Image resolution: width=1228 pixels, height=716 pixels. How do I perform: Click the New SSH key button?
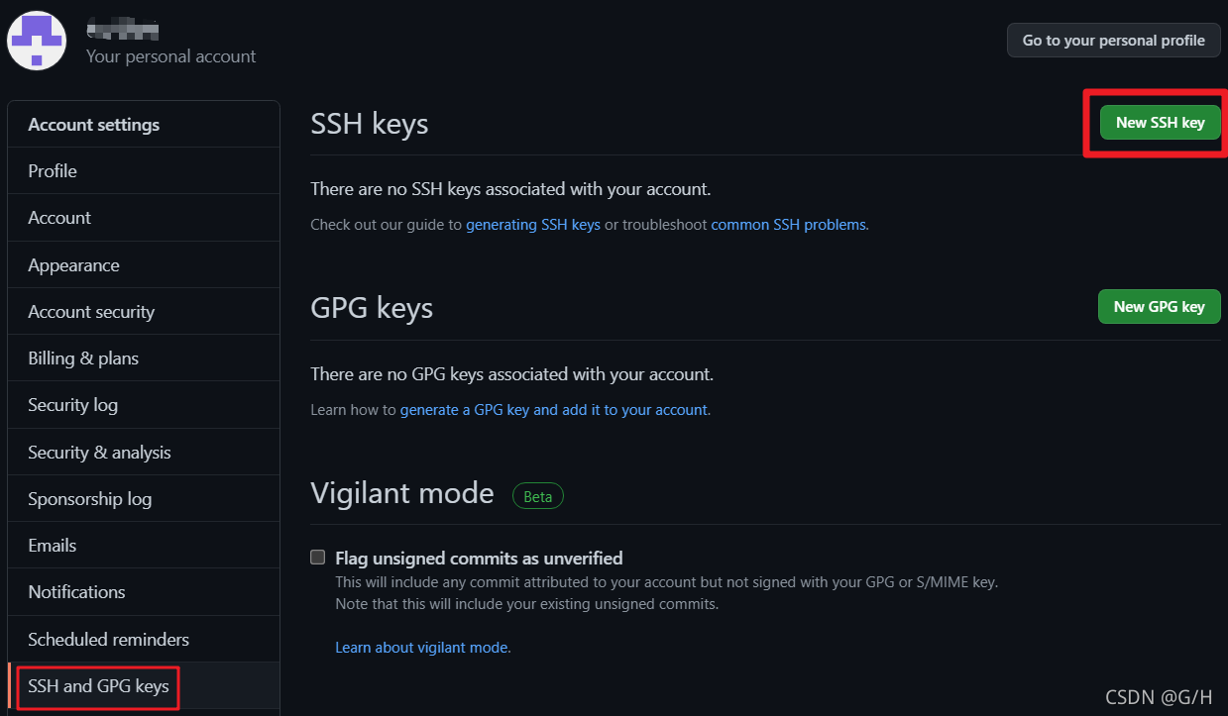(x=1160, y=123)
